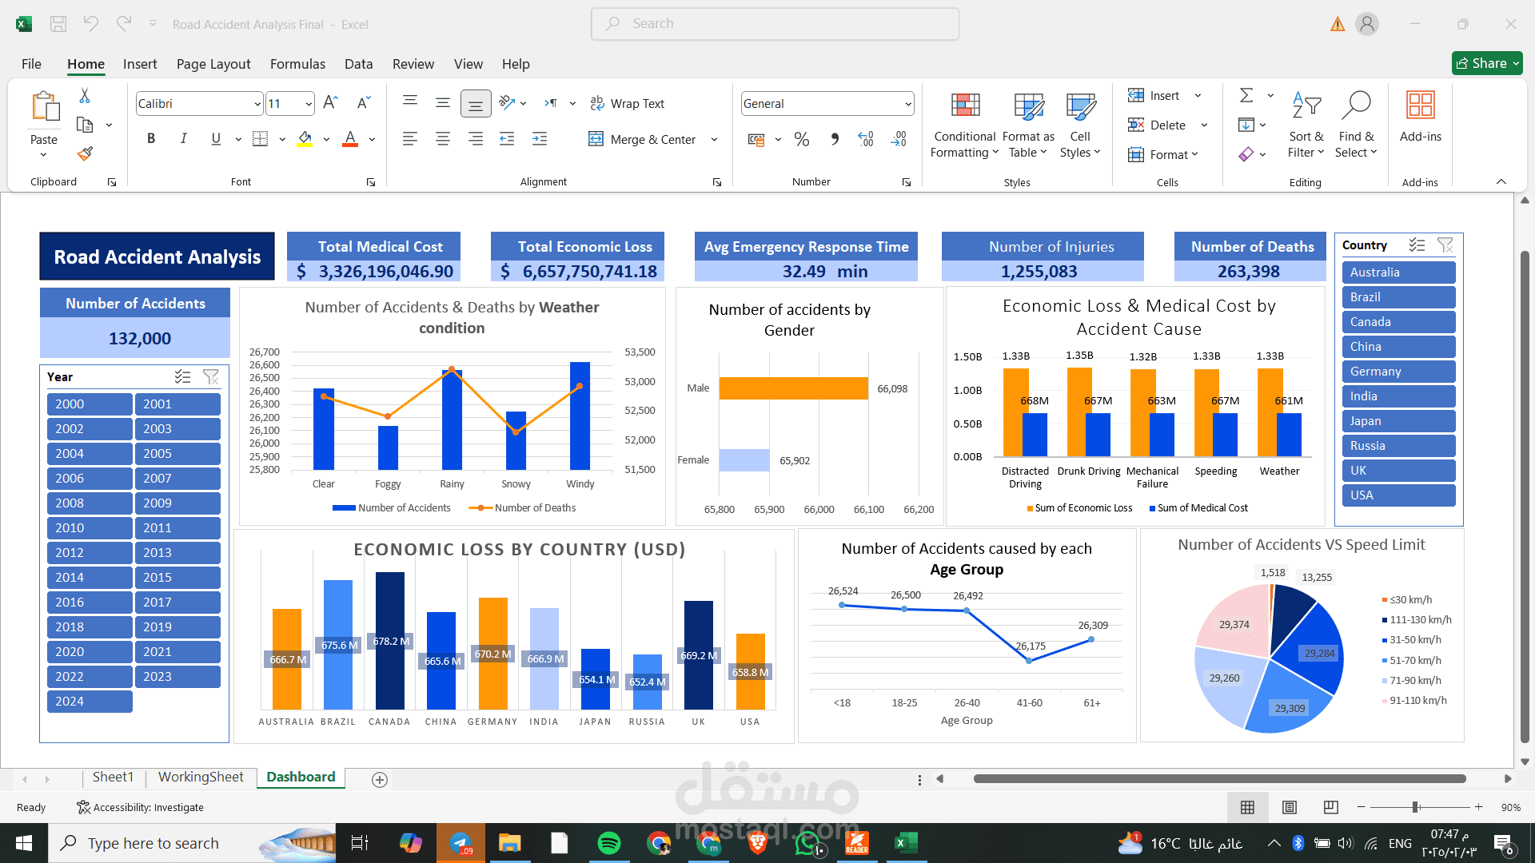Click the Windows Start button
The image size is (1535, 863).
pos(24,843)
